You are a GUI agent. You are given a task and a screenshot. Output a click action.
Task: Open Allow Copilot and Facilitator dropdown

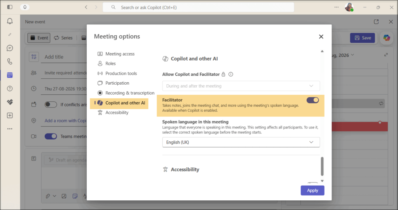pyautogui.click(x=241, y=86)
